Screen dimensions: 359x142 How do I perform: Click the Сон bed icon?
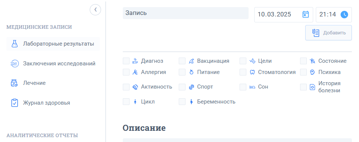click(252, 87)
